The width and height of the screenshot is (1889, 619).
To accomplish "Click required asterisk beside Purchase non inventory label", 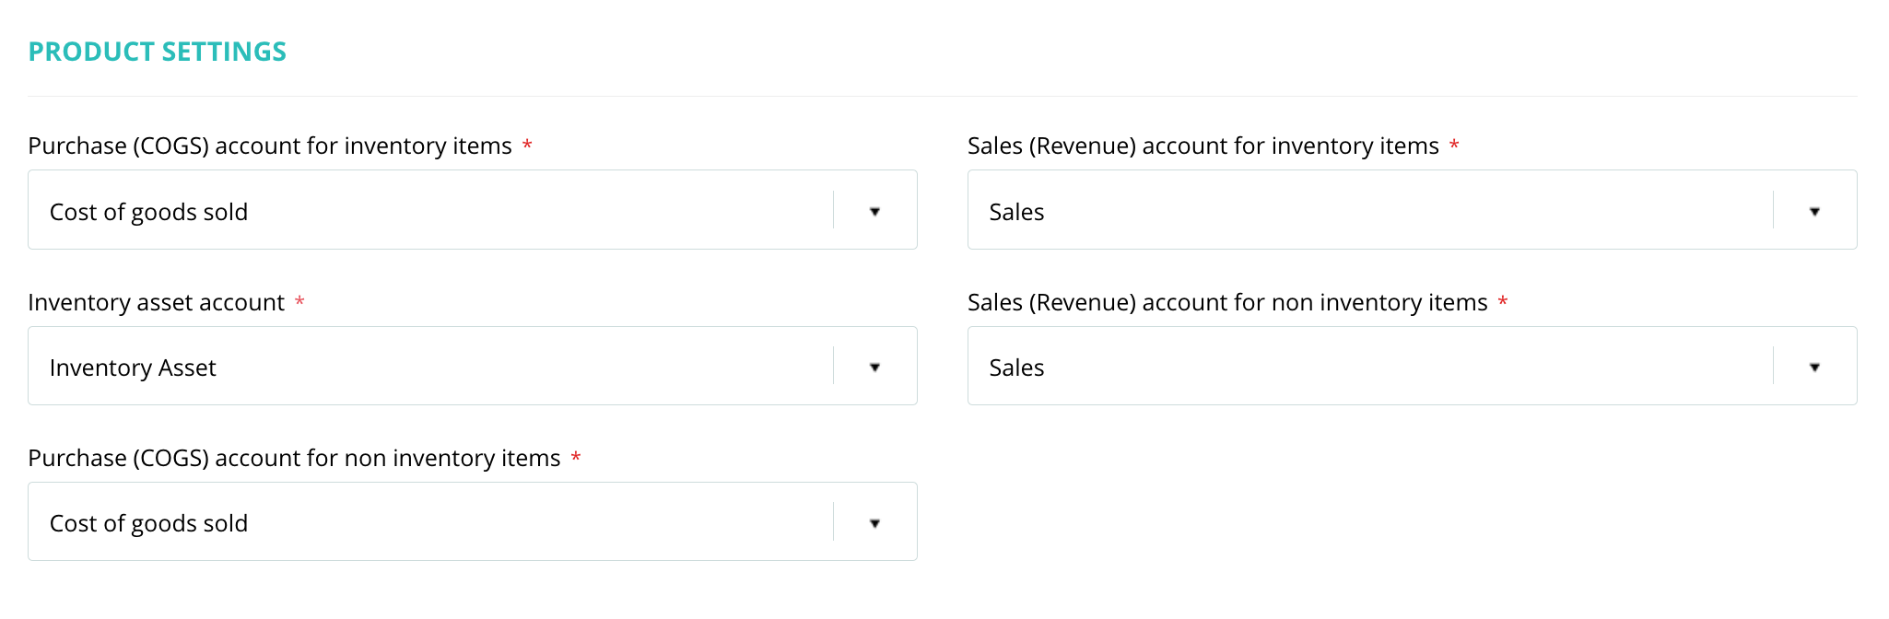I will coord(576,457).
